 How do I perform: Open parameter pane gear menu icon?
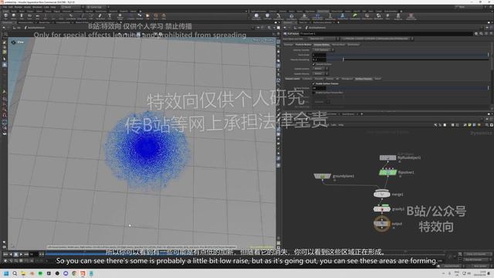(x=476, y=33)
